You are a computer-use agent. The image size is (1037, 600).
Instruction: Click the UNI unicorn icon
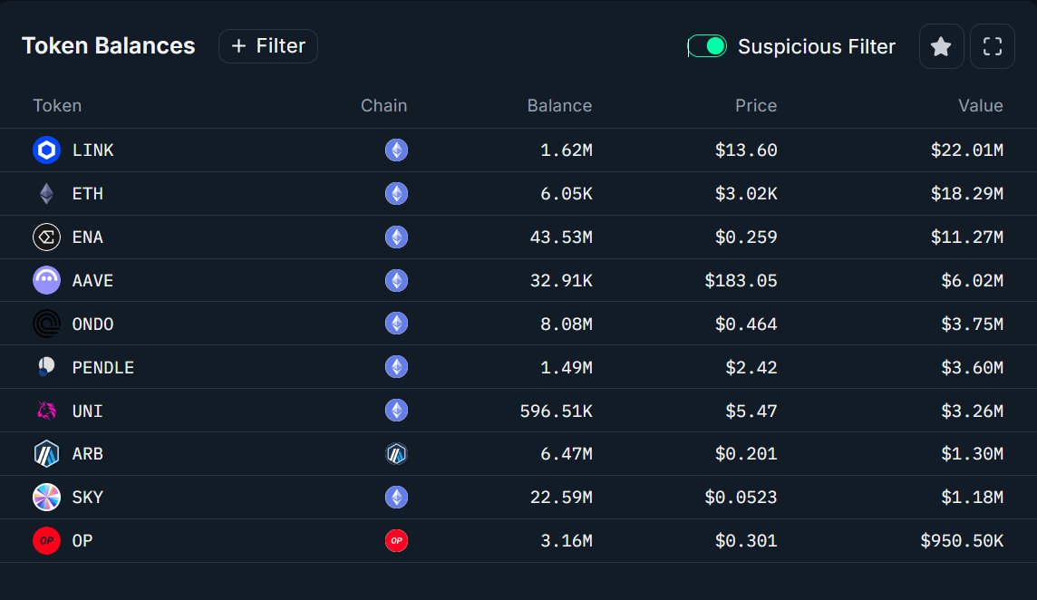pyautogui.click(x=46, y=411)
